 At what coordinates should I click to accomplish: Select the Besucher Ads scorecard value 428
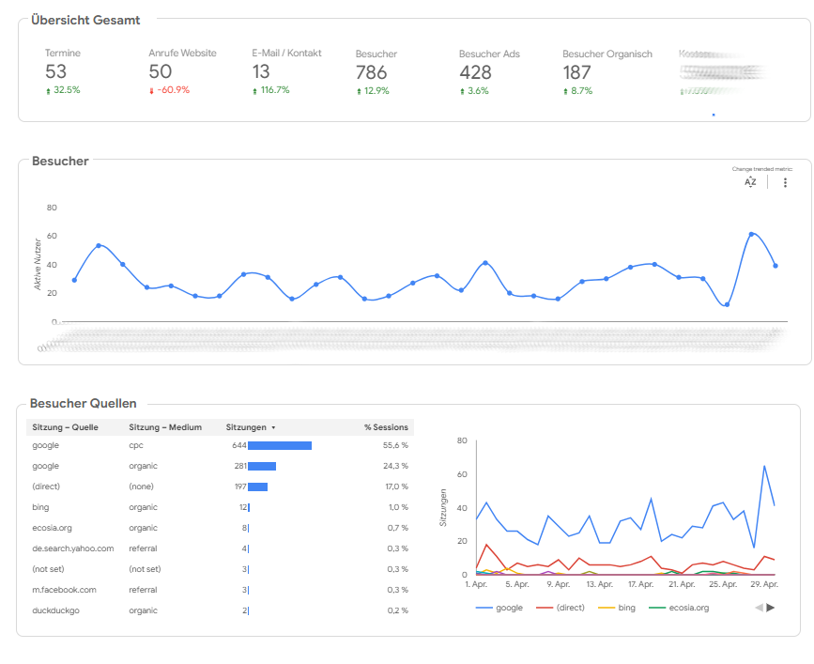click(x=476, y=72)
